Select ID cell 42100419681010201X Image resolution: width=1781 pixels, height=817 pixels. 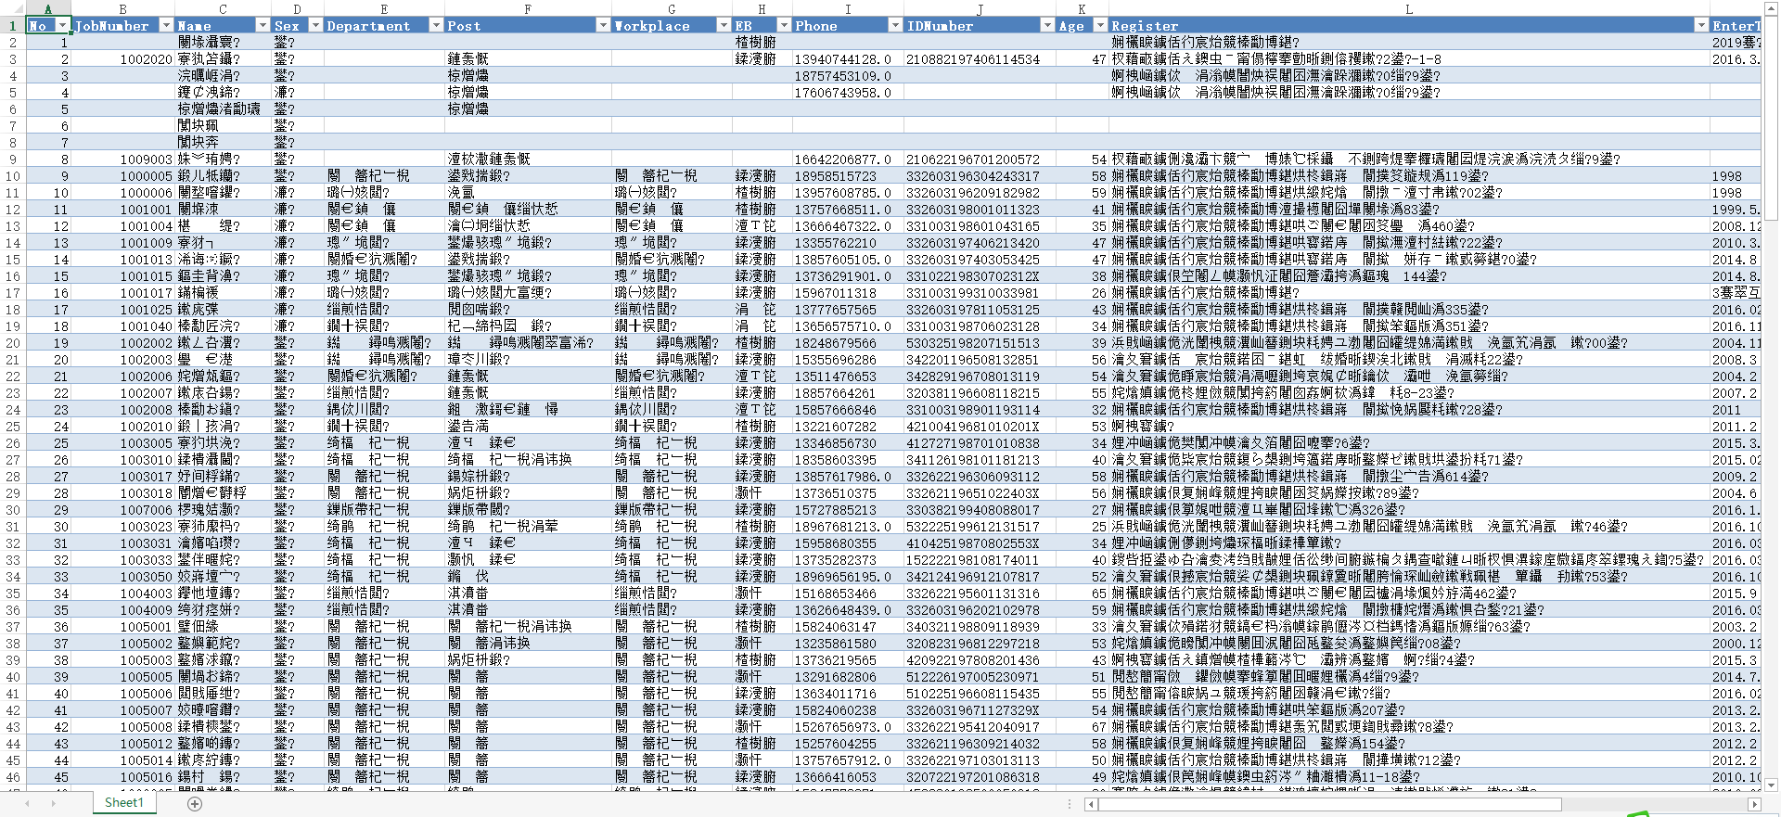pos(980,427)
